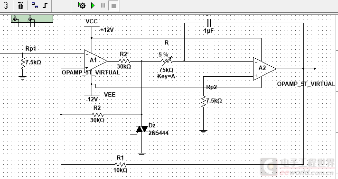The width and height of the screenshot is (338, 179).
Task: Select the A1 op-amp component
Action: click(95, 61)
